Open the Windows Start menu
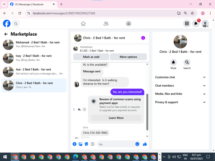 click(x=5, y=157)
